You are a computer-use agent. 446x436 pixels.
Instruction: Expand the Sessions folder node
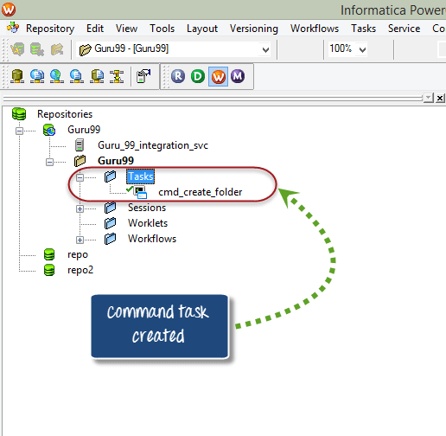(x=80, y=208)
